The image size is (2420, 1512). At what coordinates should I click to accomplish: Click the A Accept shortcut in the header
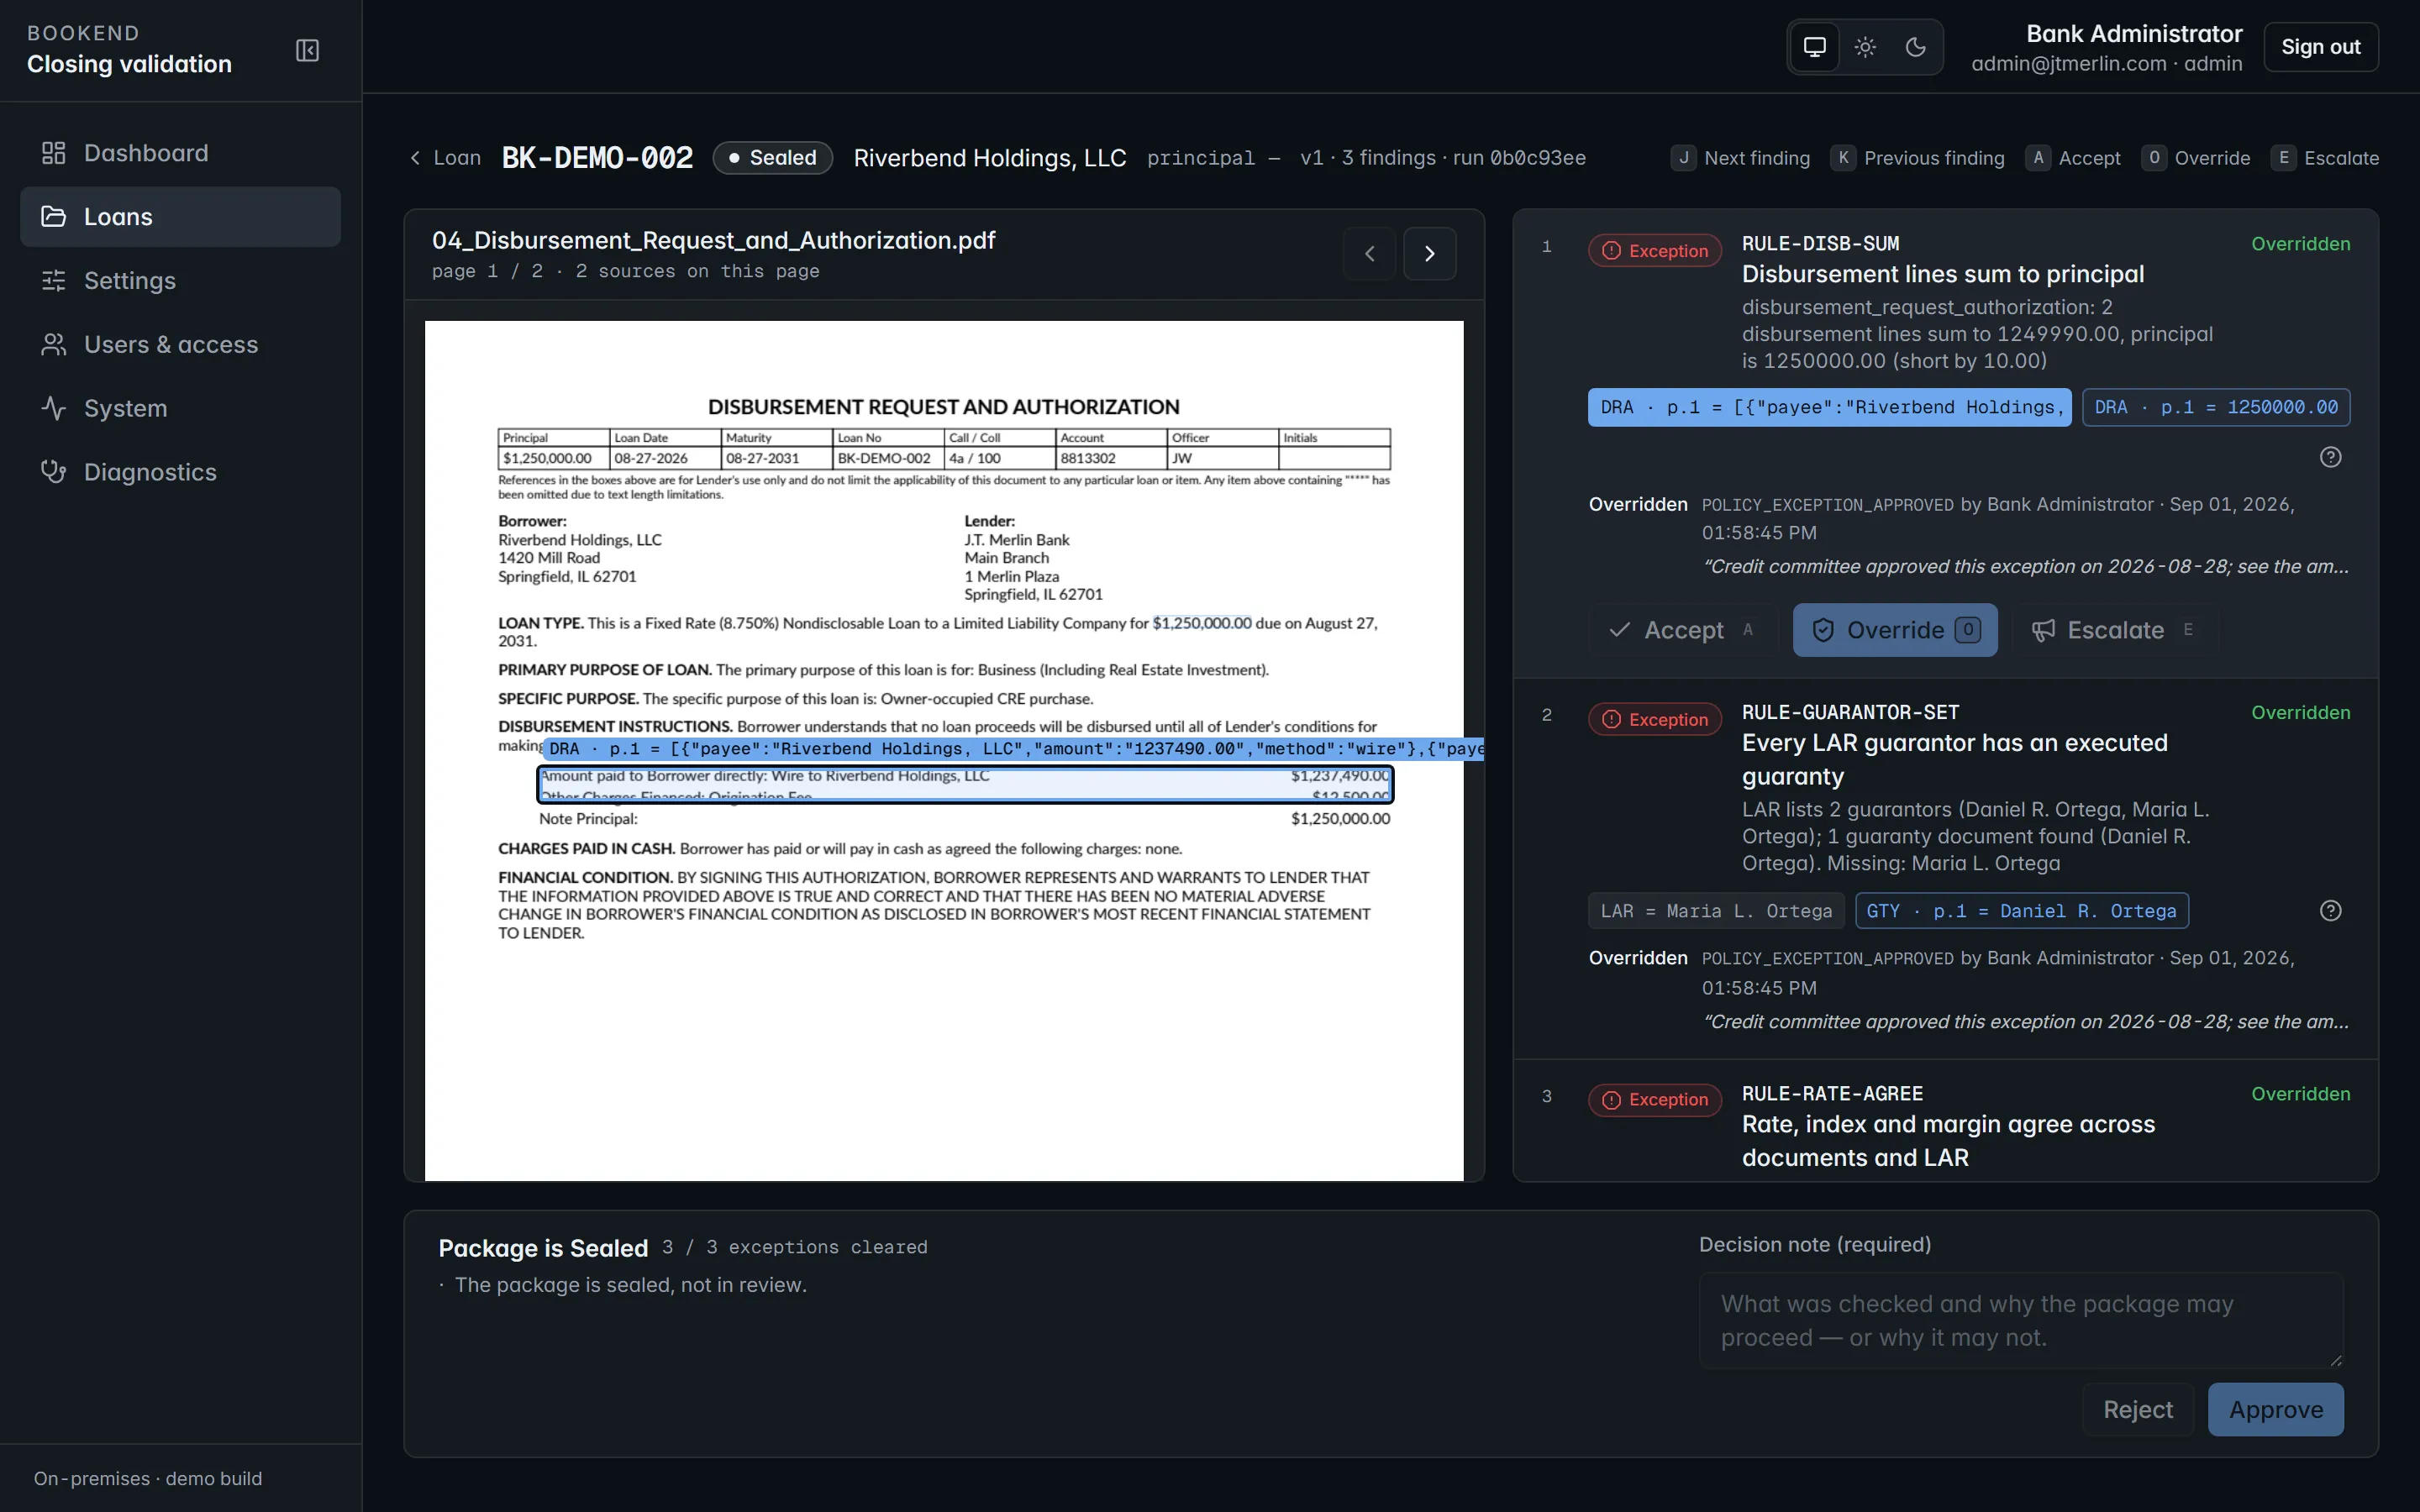(2073, 158)
